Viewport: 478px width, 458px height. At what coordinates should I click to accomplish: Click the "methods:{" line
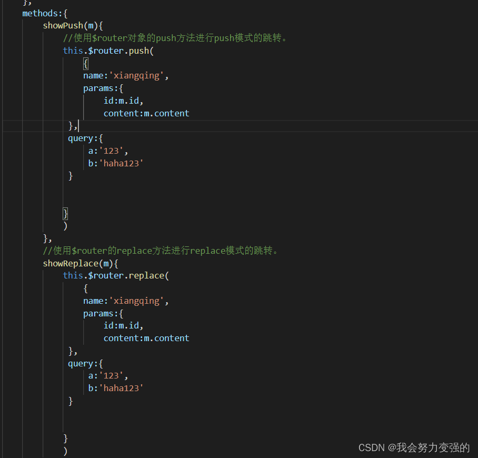tap(45, 13)
